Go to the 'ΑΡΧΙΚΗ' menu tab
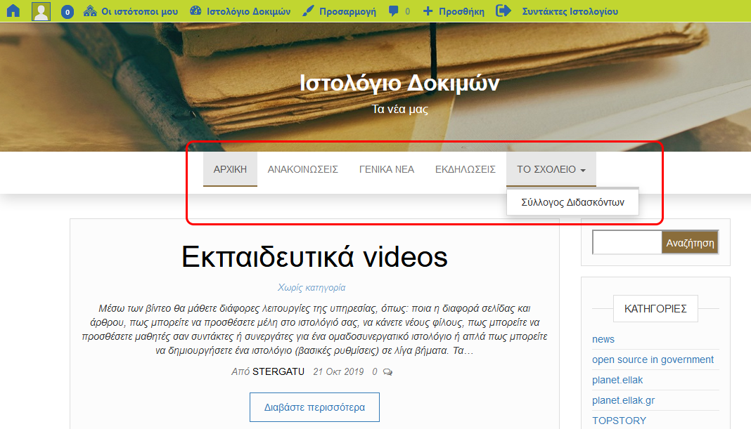The image size is (751, 429). pos(230,169)
